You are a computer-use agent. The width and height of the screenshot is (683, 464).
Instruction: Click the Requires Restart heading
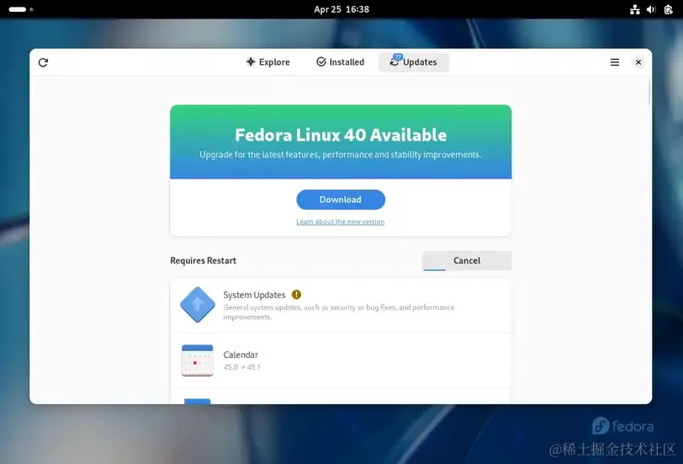[x=203, y=261]
